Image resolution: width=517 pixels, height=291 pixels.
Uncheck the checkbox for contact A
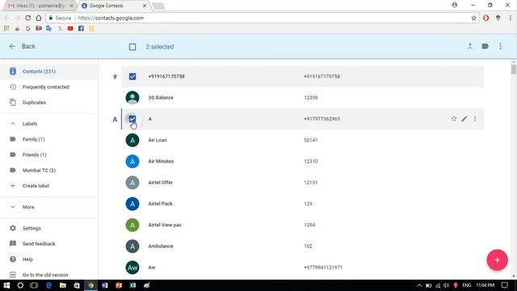coord(132,119)
